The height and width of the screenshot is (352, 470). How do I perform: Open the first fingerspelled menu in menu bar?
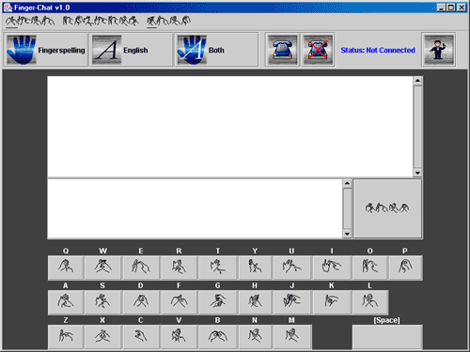[x=30, y=21]
